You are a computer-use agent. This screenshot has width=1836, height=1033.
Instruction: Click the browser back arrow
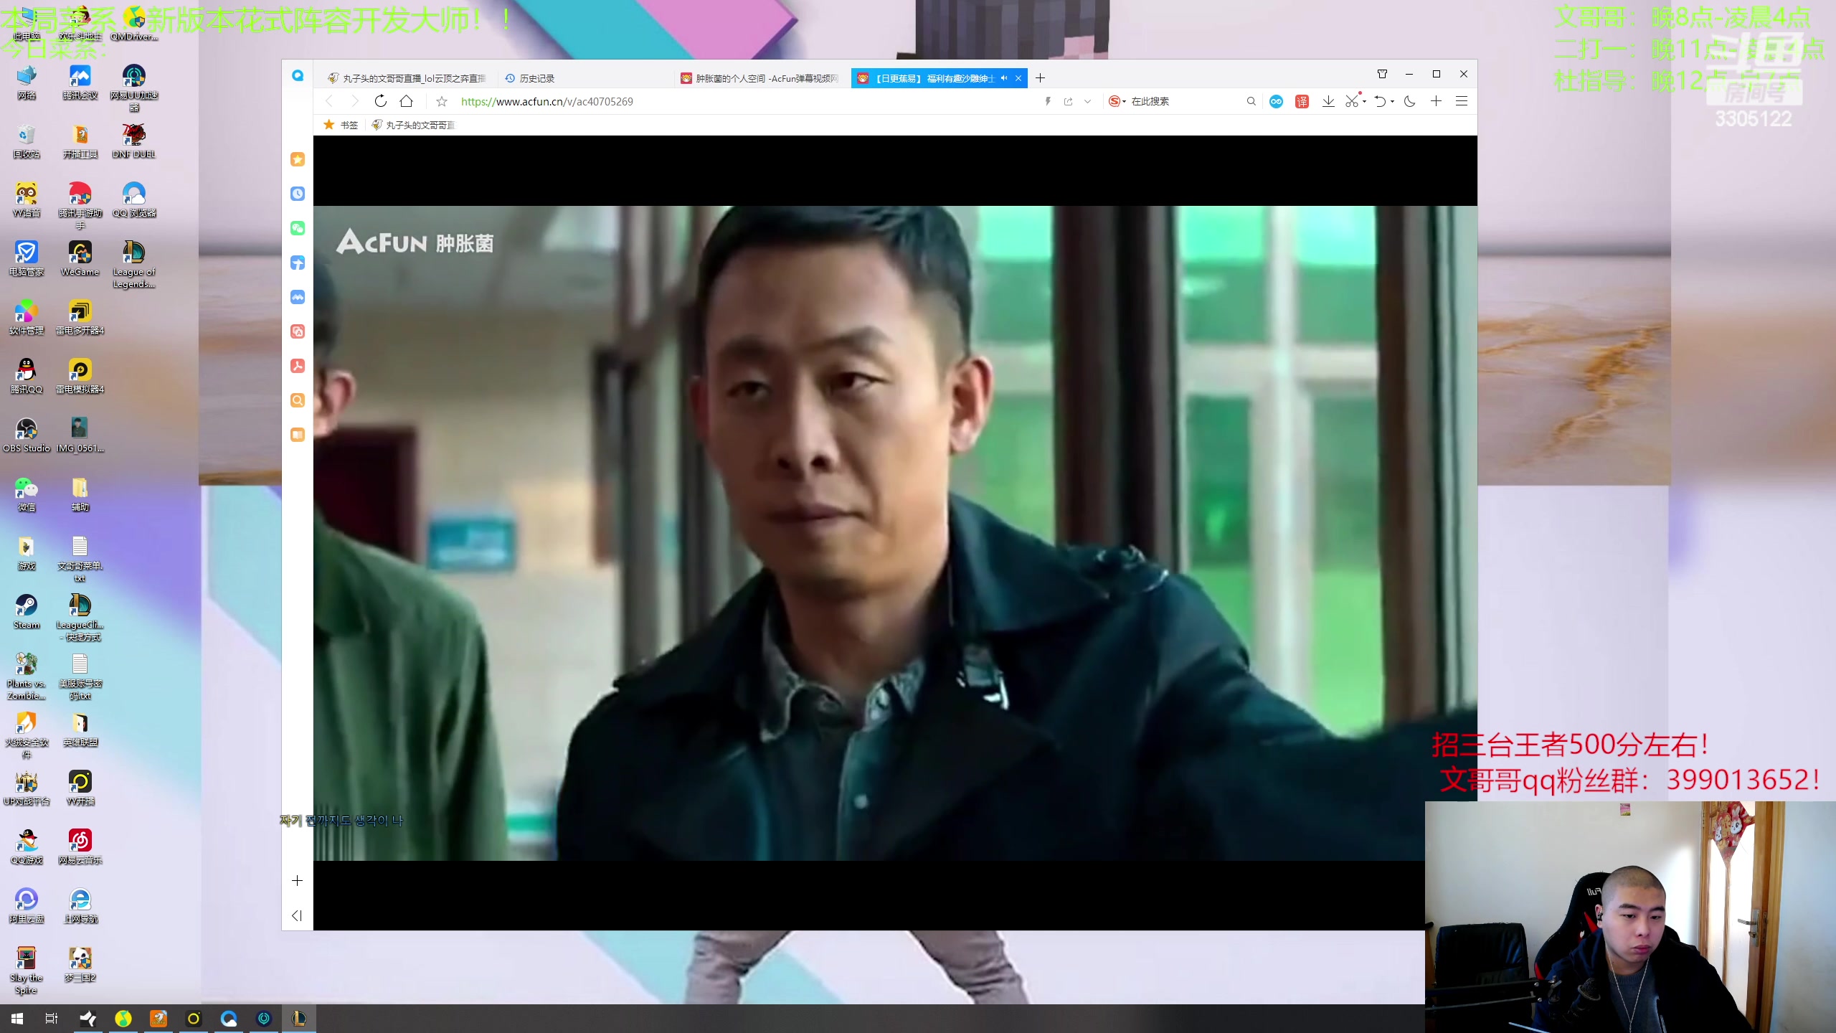pyautogui.click(x=329, y=101)
